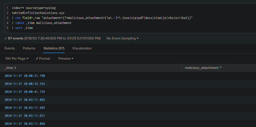The height and width of the screenshot is (127, 256).
Task: Click the timestamp 2024-11-21 20:03:11.462
Action: (25, 100)
